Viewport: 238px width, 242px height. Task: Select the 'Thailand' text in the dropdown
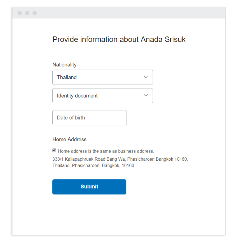coord(67,77)
